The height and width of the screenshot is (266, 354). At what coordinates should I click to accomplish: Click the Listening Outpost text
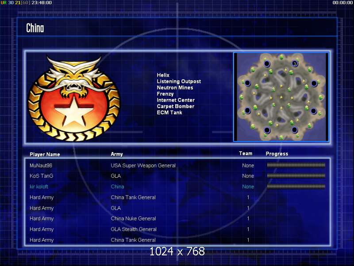click(x=179, y=82)
